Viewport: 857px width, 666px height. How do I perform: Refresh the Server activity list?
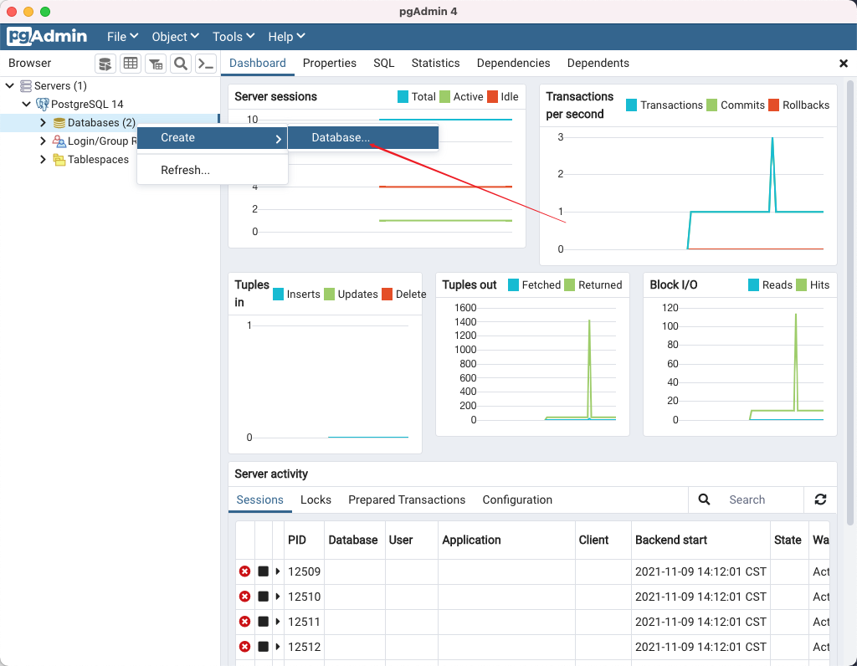click(x=820, y=499)
